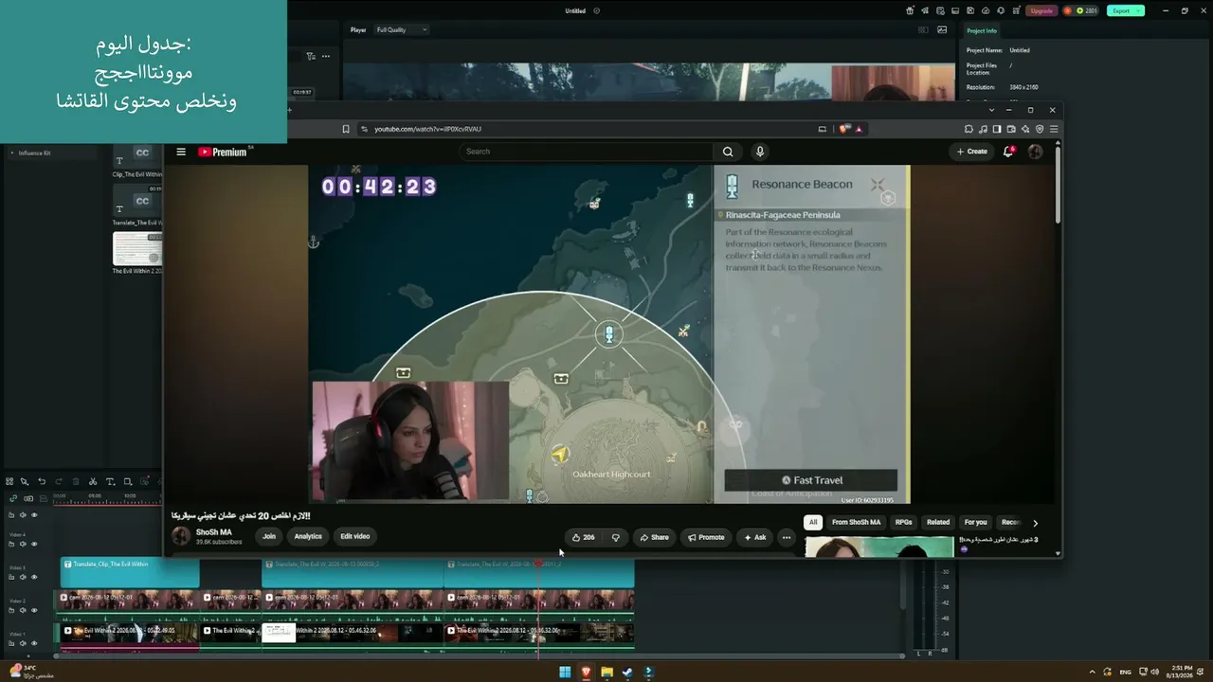The height and width of the screenshot is (682, 1213).
Task: Move the red playhead on Filmora timeline
Action: 538,564
